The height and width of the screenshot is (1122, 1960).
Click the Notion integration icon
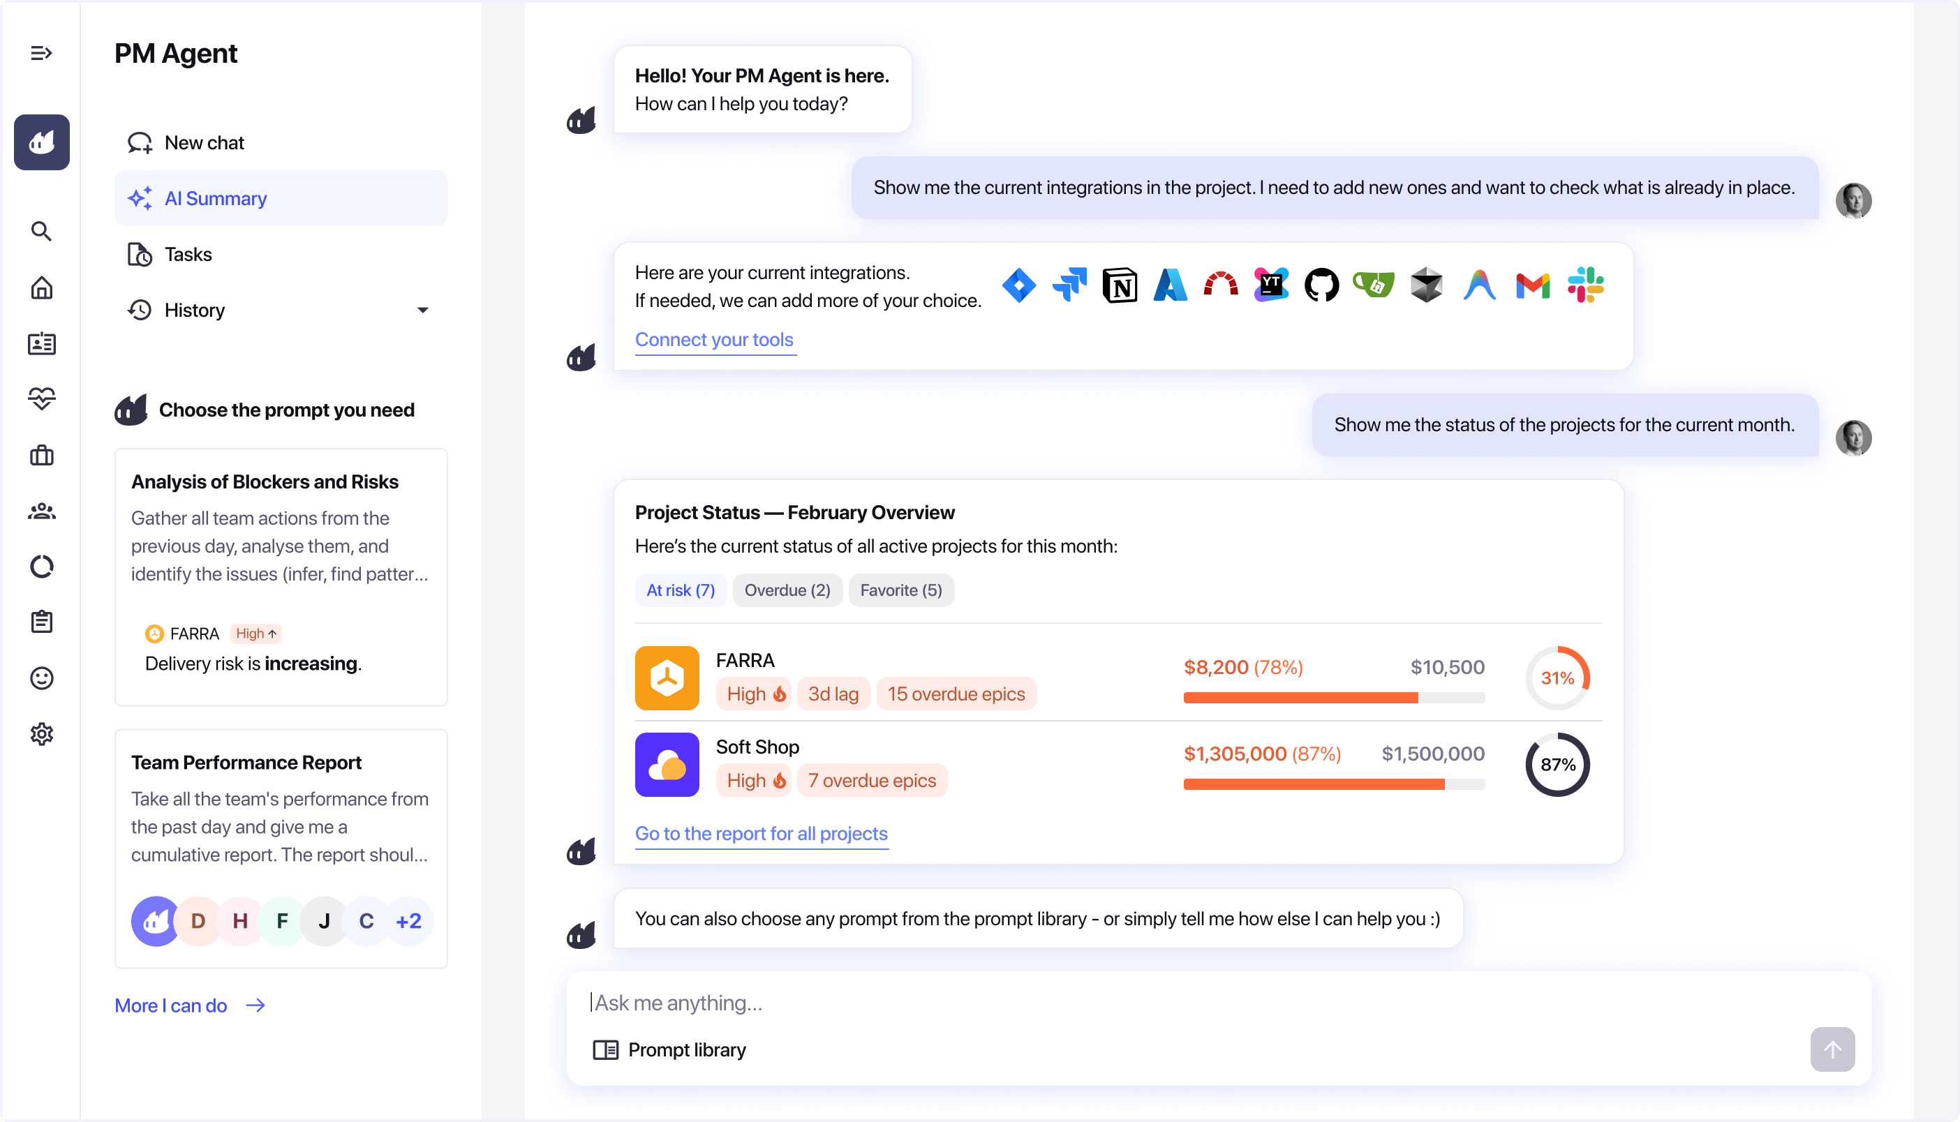point(1119,286)
